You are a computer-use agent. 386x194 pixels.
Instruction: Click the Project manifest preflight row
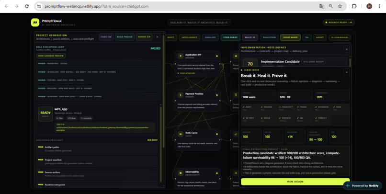(x=97, y=161)
